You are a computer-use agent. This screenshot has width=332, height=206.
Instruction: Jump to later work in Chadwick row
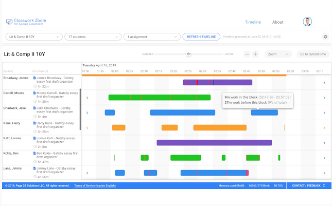324,113
